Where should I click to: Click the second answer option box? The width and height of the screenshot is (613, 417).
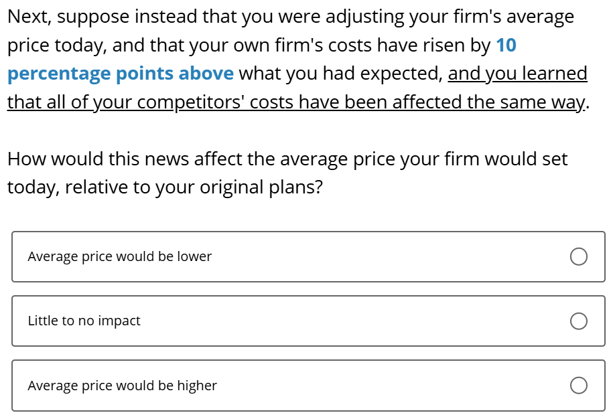306,321
